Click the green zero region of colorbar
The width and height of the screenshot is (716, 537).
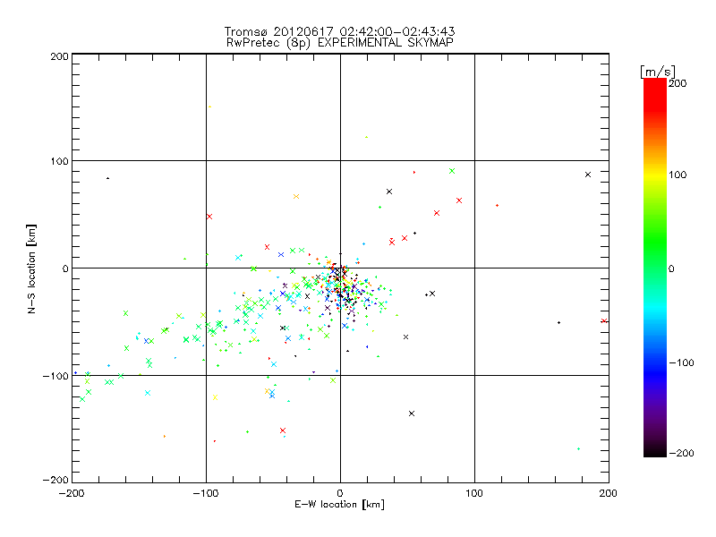click(x=655, y=268)
